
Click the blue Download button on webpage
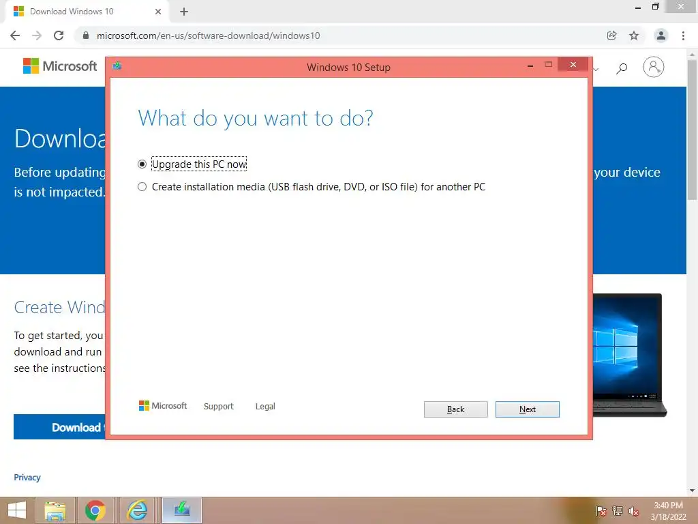[60, 427]
